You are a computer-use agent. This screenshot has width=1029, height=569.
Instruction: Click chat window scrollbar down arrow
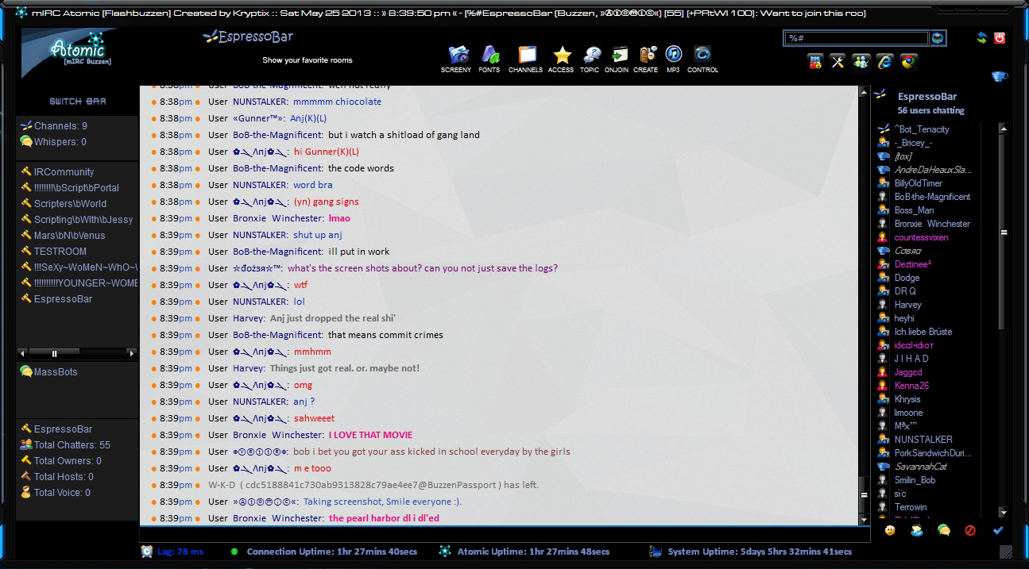[864, 519]
